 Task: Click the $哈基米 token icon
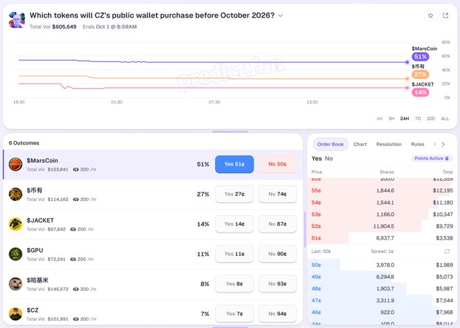click(x=16, y=284)
